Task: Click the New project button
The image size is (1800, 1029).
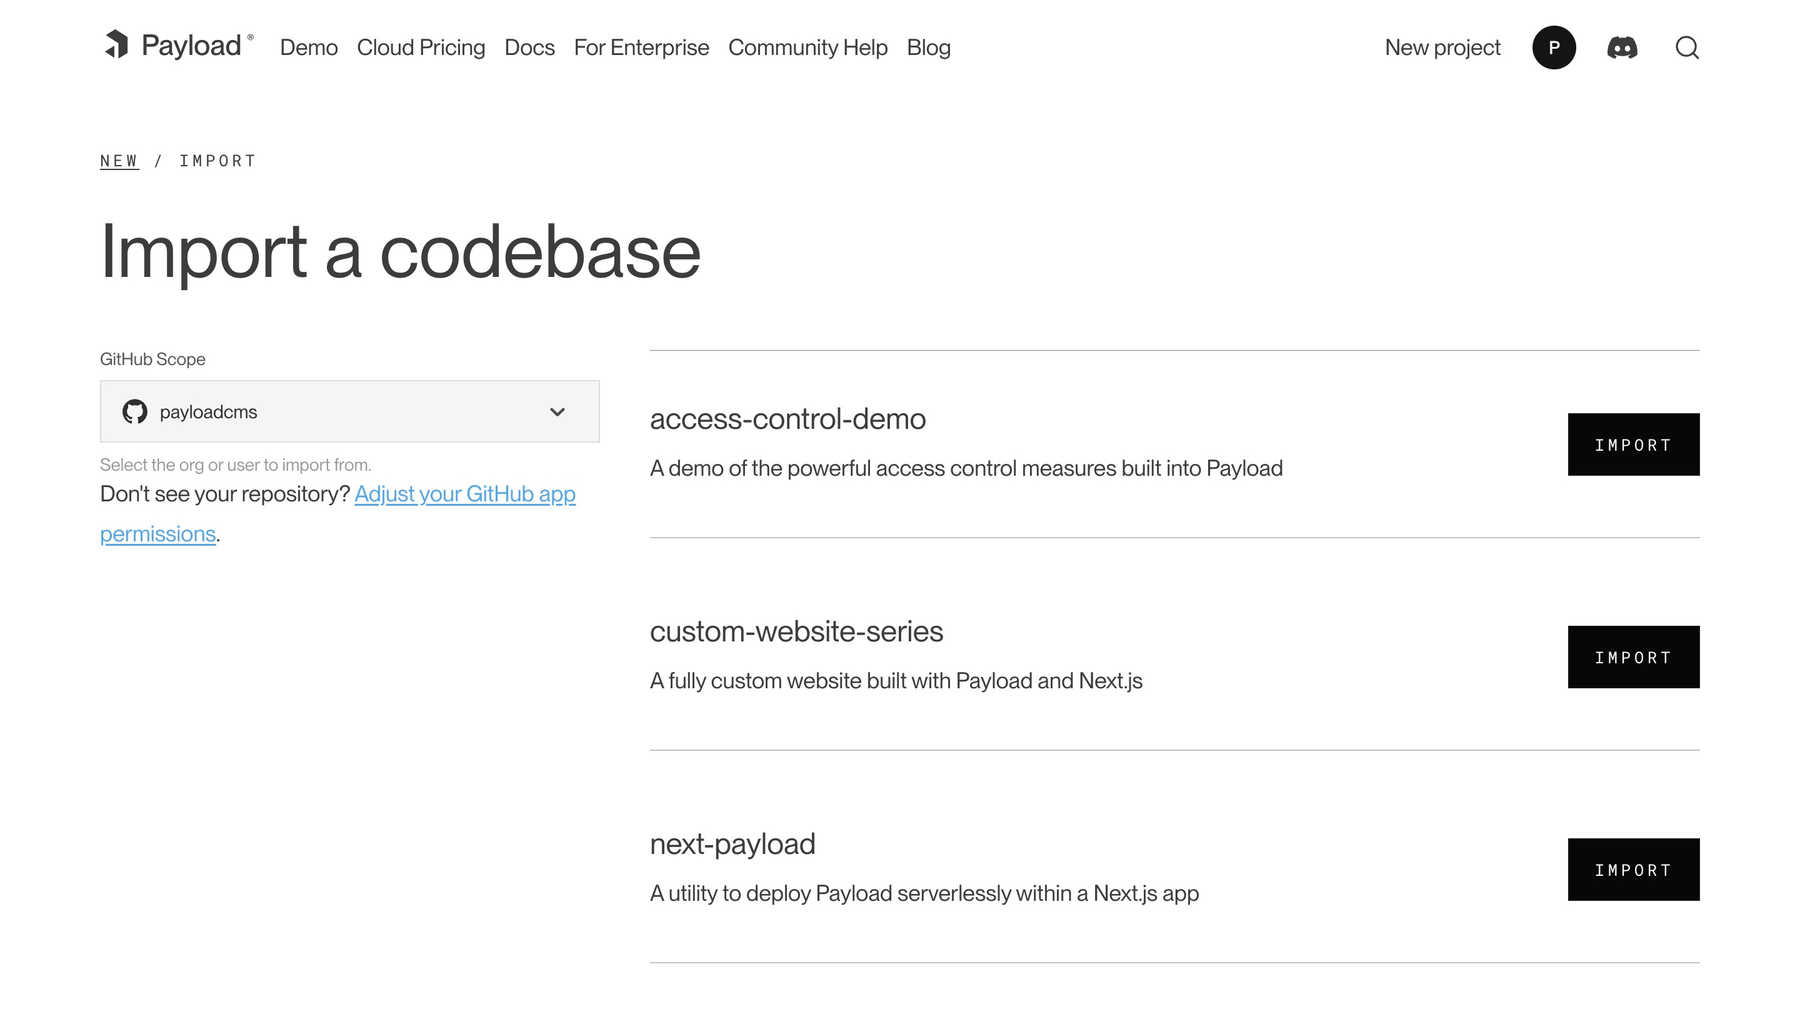Action: coord(1442,47)
